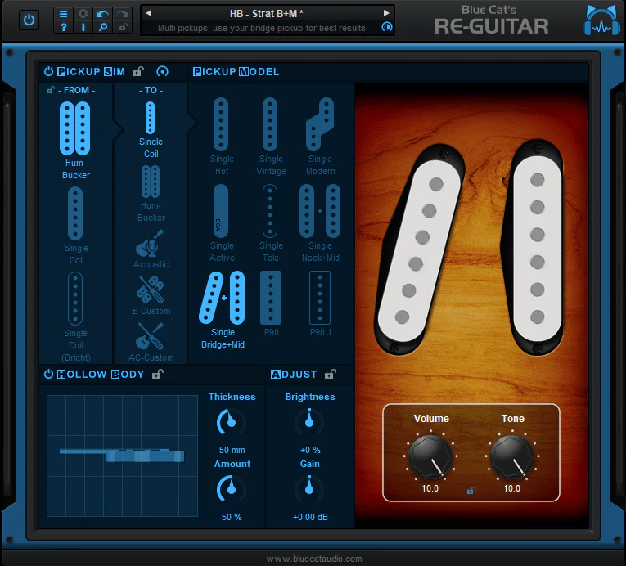Open the settings gear menu
This screenshot has height=566, width=626.
(83, 14)
